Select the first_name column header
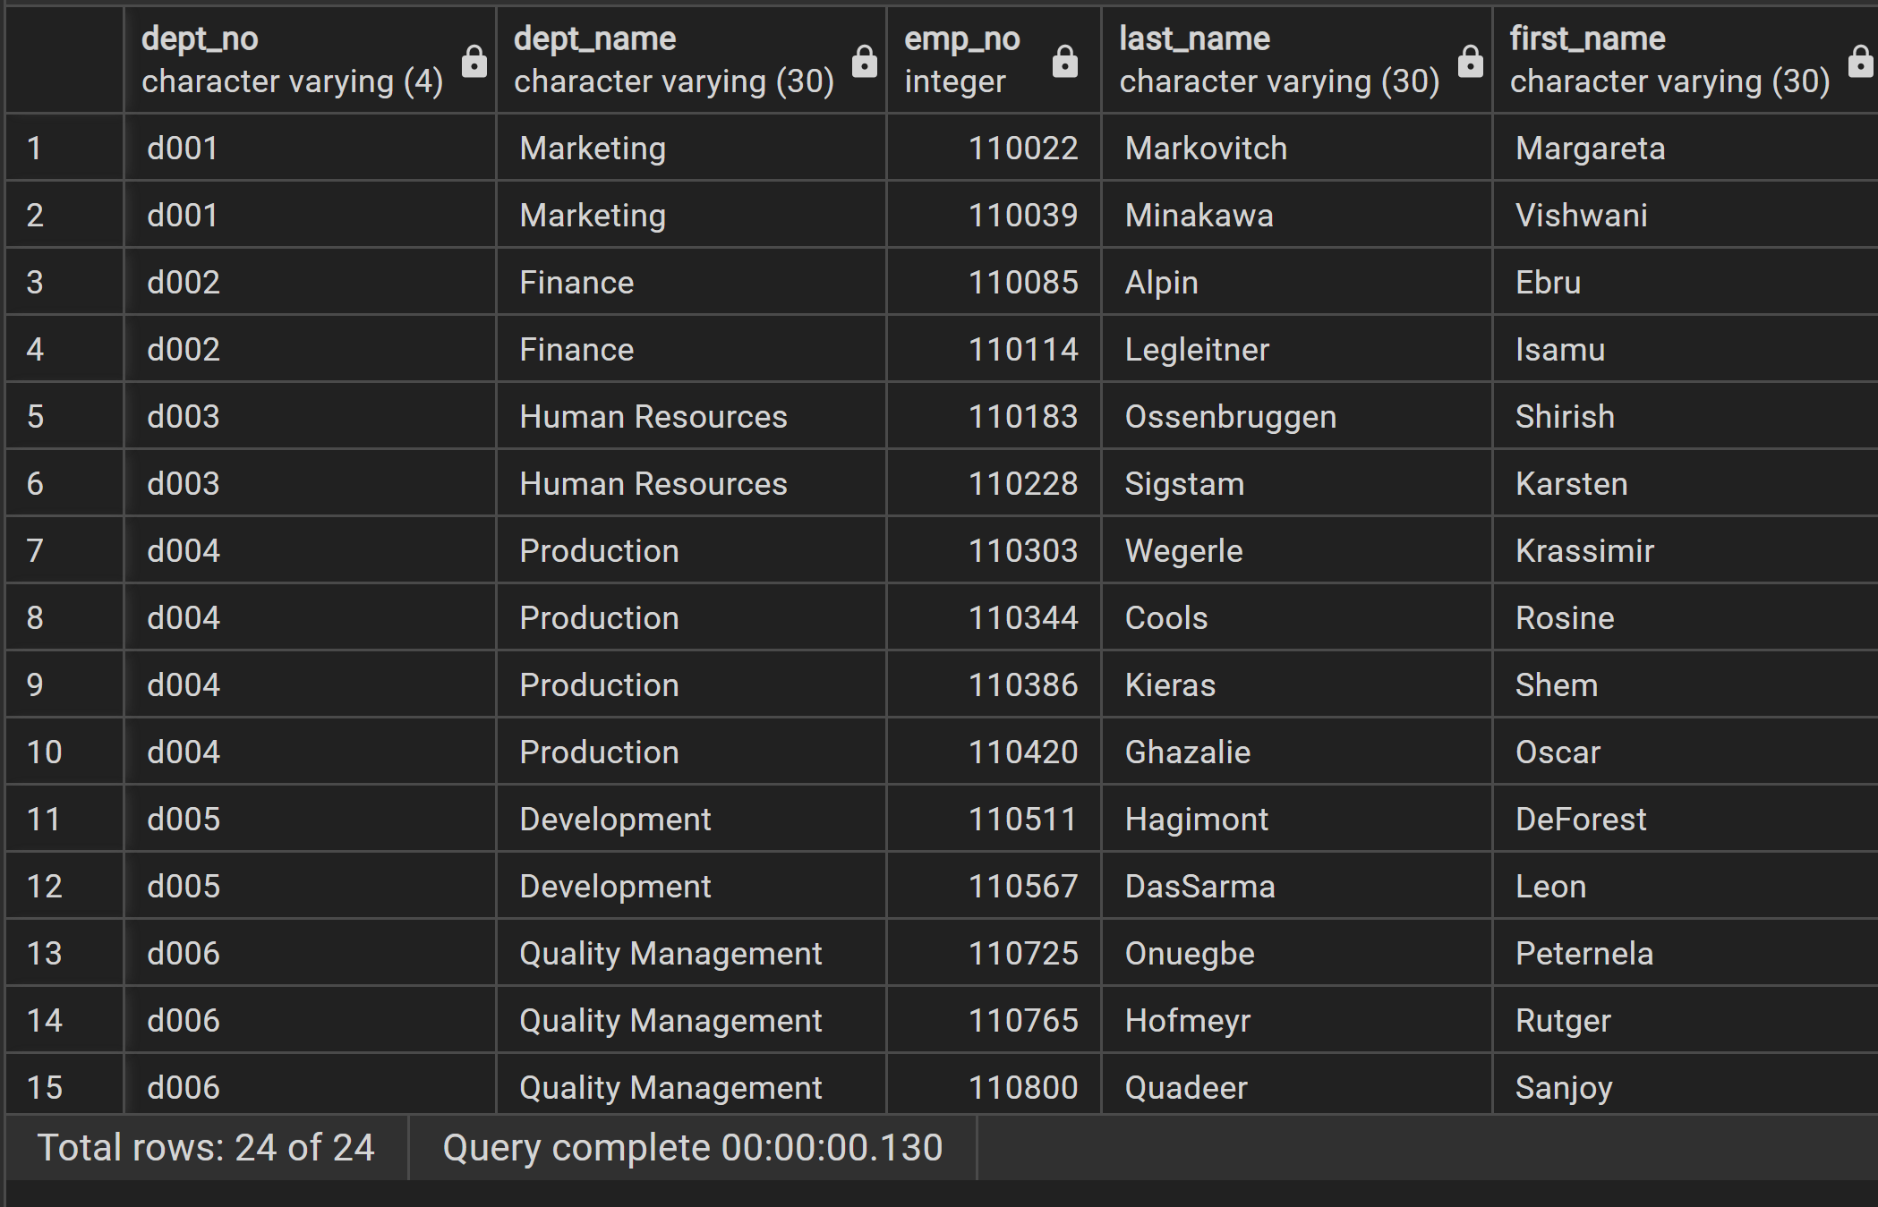Image resolution: width=1878 pixels, height=1207 pixels. (1686, 60)
